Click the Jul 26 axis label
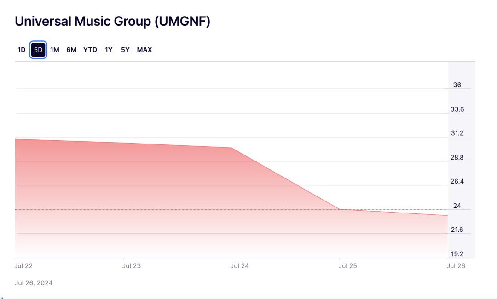The image size is (497, 299). tap(456, 265)
